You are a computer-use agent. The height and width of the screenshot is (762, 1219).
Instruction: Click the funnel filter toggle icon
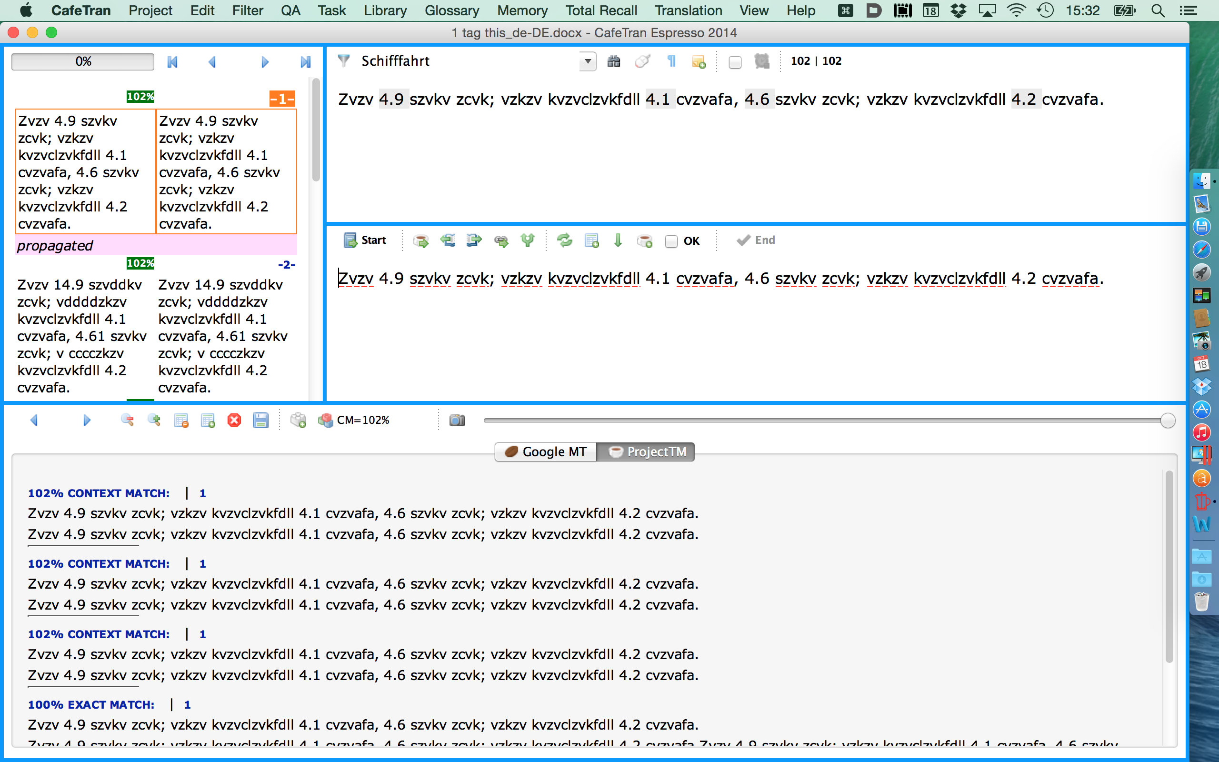343,61
